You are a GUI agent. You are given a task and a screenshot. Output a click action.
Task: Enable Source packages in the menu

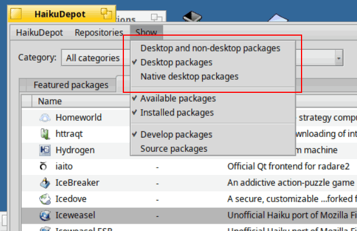pos(174,149)
